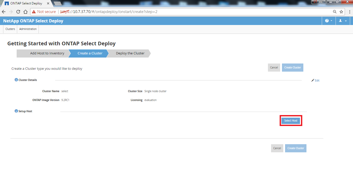This screenshot has width=353, height=189.
Task: Minimize the browser window
Action: point(330,2)
